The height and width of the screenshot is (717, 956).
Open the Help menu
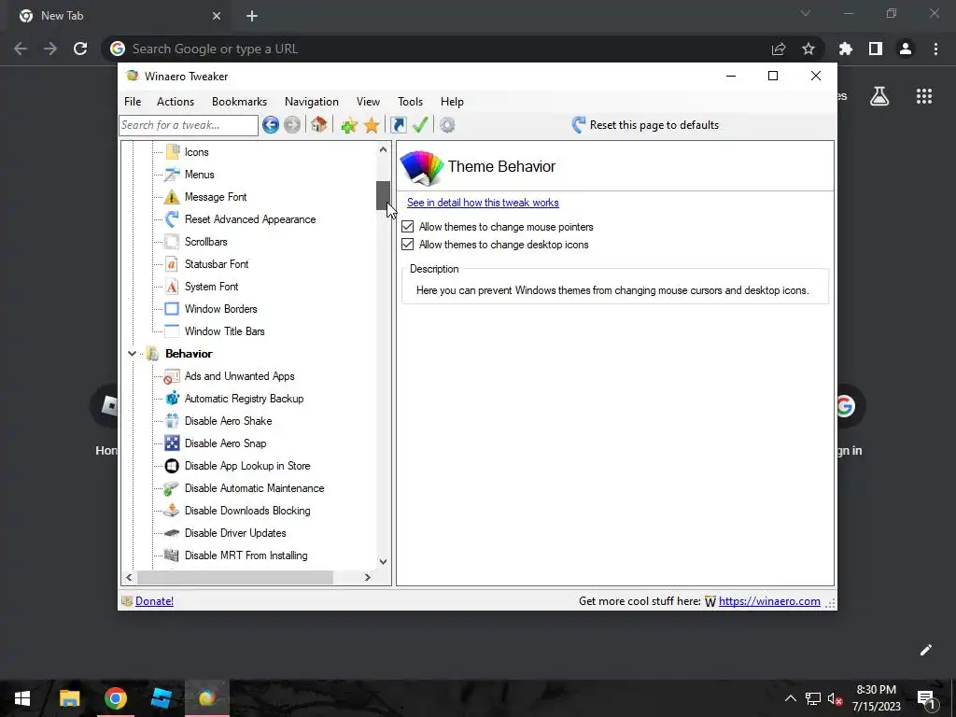[453, 102]
